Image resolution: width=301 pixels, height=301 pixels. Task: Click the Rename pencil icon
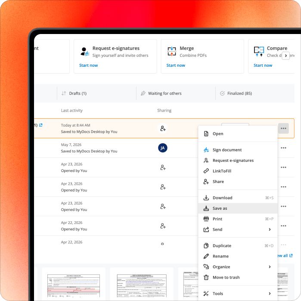pyautogui.click(x=206, y=256)
